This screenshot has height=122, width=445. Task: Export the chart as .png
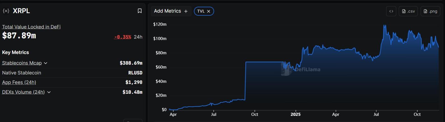[x=430, y=11]
